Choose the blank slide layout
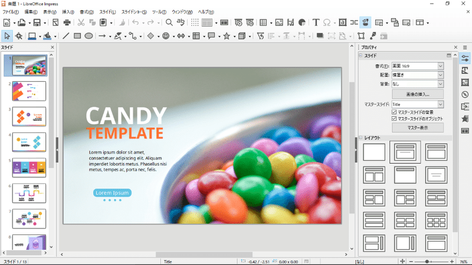Image resolution: width=472 pixels, height=265 pixels. pos(374,152)
